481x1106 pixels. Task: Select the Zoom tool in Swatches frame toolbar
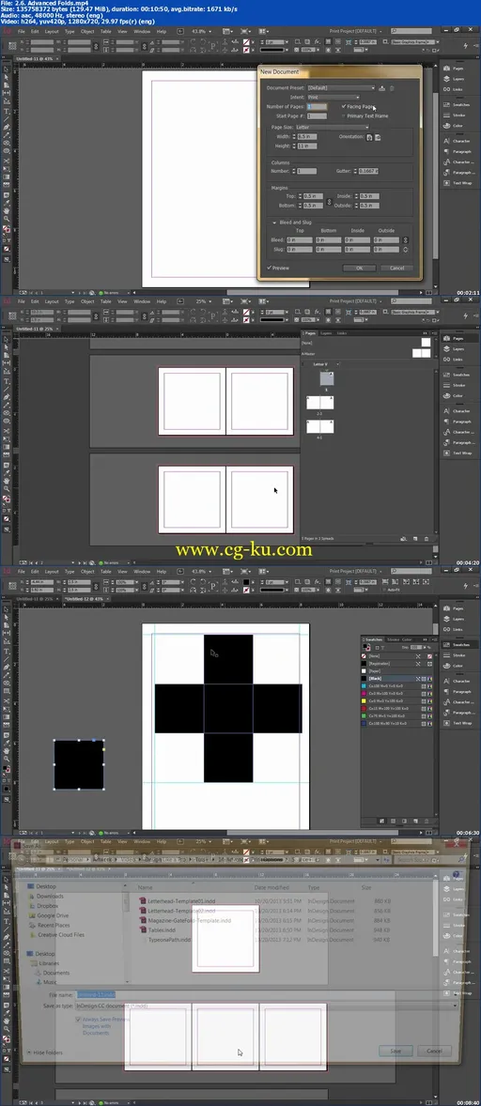[x=8, y=759]
